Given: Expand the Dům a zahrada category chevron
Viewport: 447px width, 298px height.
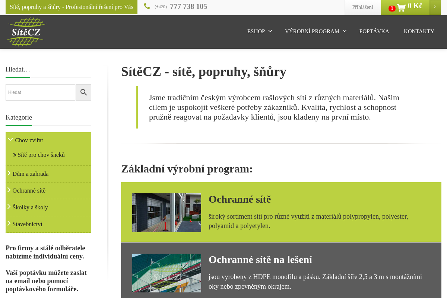Looking at the screenshot, I should [9, 173].
